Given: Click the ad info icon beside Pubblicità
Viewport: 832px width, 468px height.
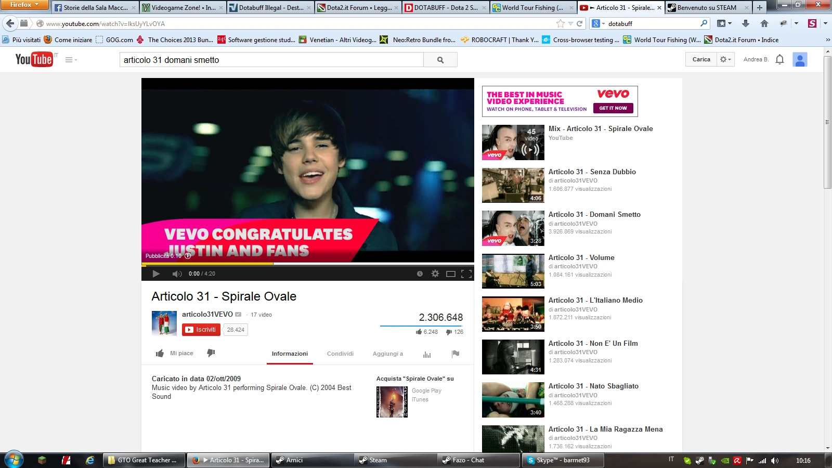Looking at the screenshot, I should tap(188, 256).
